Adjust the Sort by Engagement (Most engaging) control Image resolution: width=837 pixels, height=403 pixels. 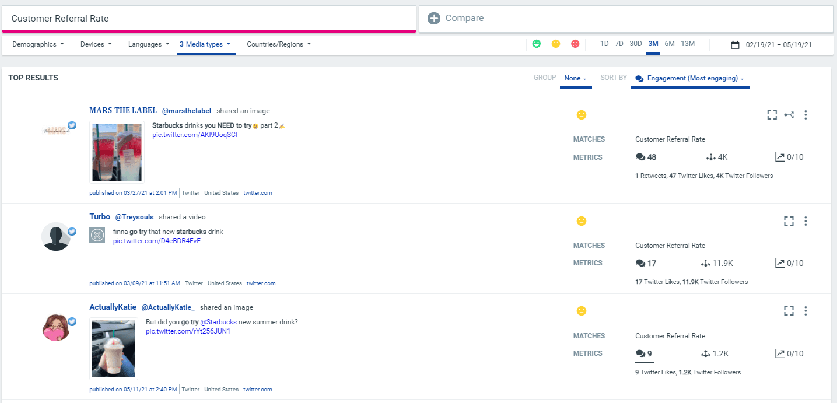pos(689,78)
